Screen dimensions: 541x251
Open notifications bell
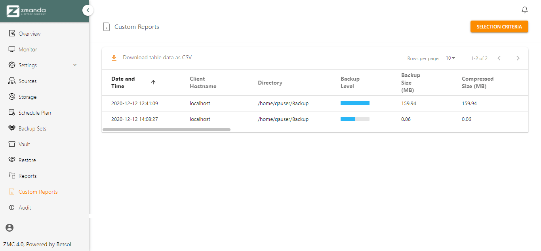click(525, 10)
